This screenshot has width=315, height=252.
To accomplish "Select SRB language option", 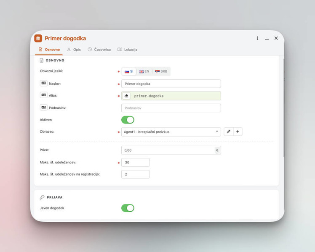I will (161, 71).
